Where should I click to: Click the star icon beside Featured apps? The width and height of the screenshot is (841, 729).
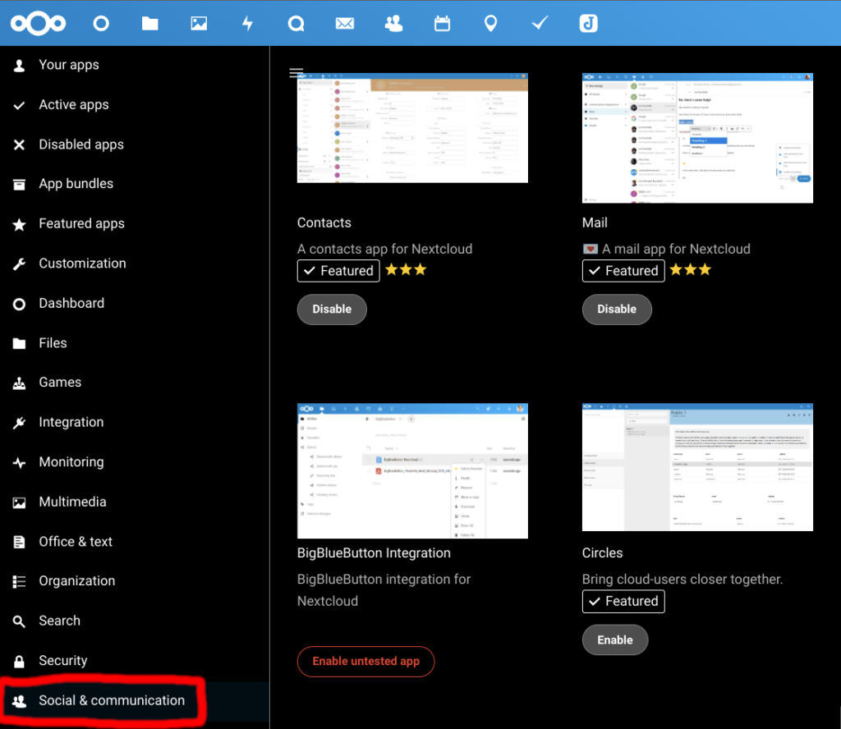coord(20,224)
